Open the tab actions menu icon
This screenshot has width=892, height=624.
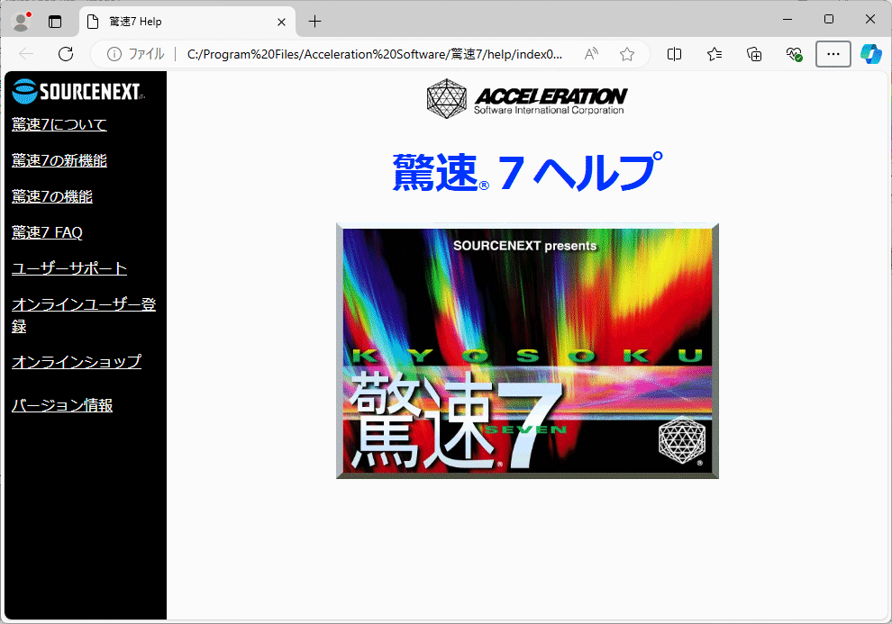pos(55,22)
